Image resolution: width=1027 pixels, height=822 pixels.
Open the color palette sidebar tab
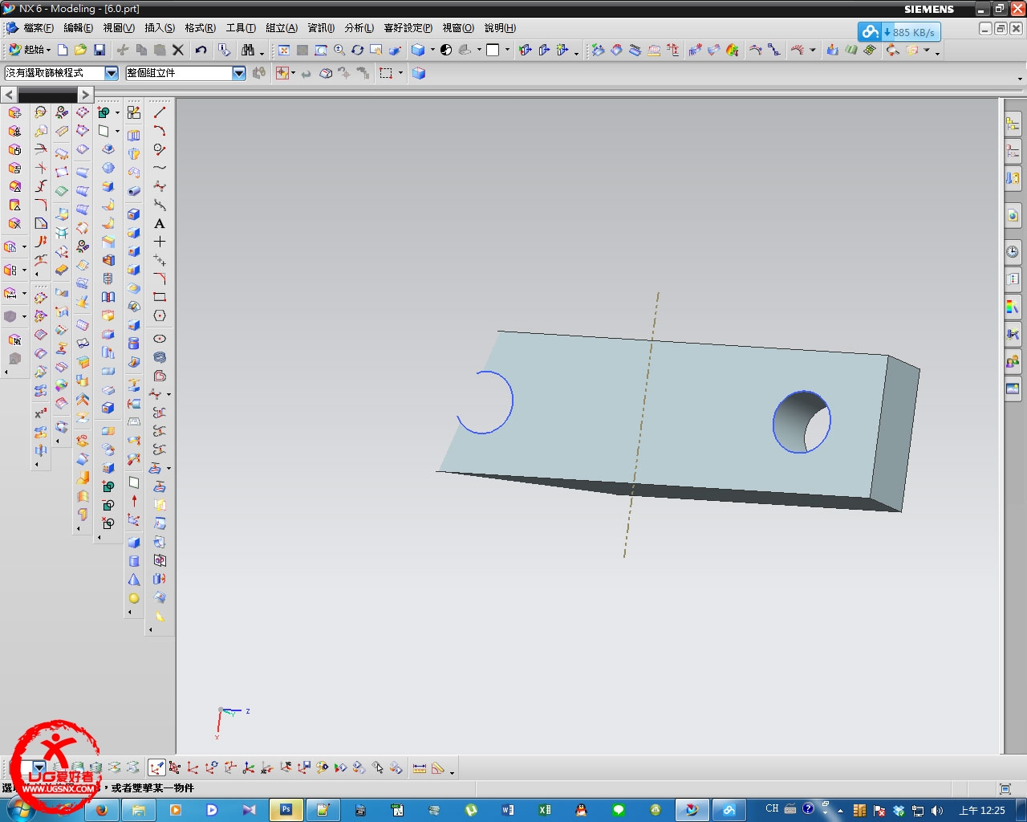coord(1013,307)
